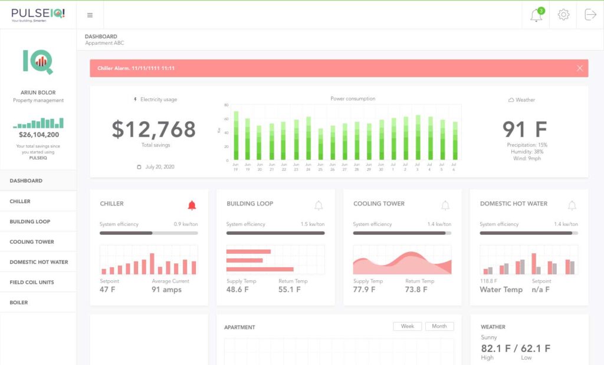The height and width of the screenshot is (365, 604).
Task: Click the Domestic Hot Water bell icon
Action: point(572,205)
